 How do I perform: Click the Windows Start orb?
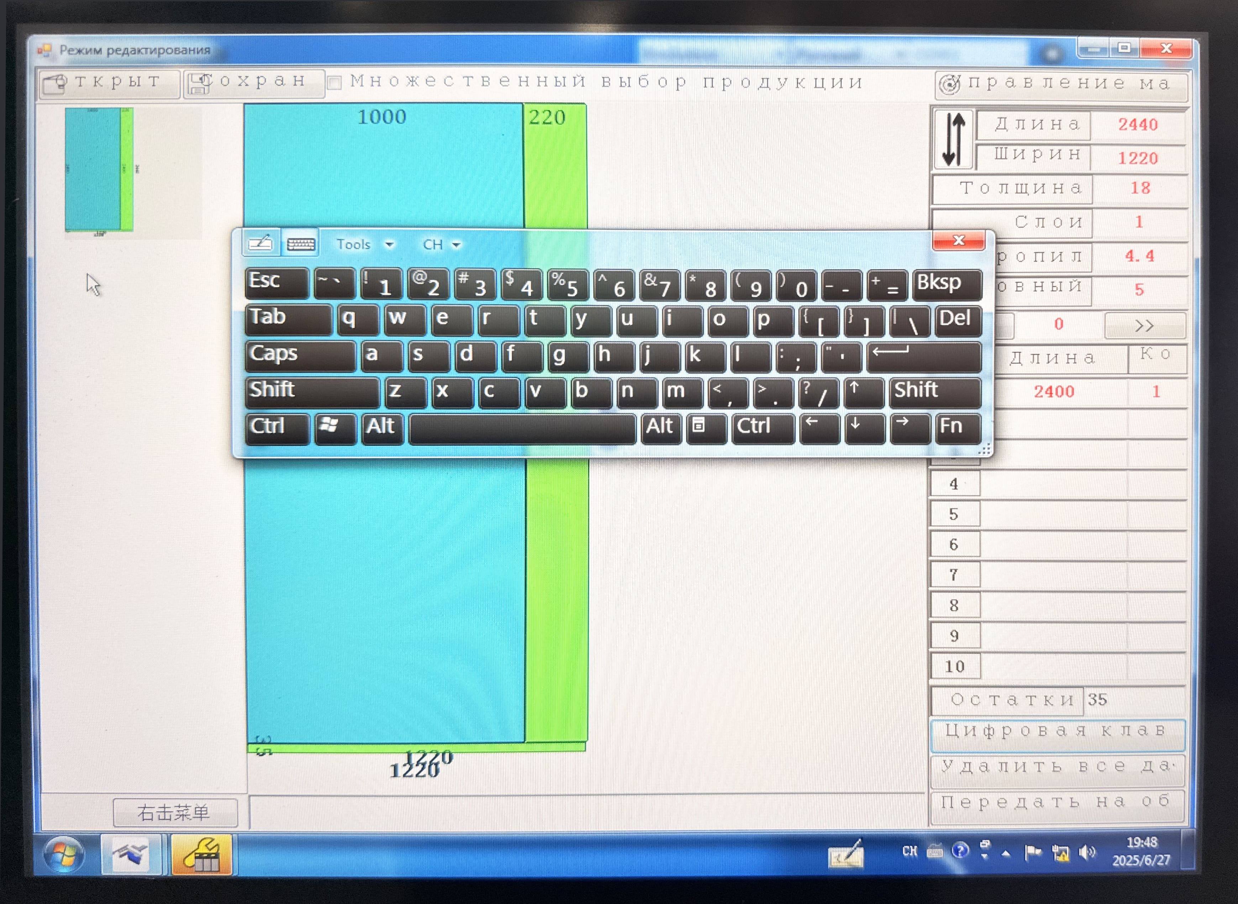click(x=63, y=854)
